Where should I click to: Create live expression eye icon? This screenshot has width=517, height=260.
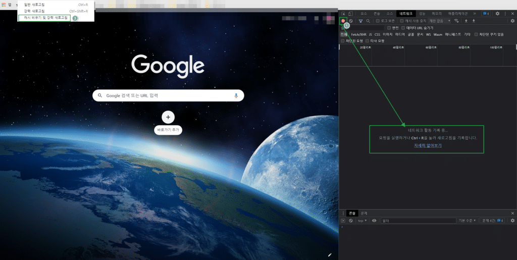374,221
